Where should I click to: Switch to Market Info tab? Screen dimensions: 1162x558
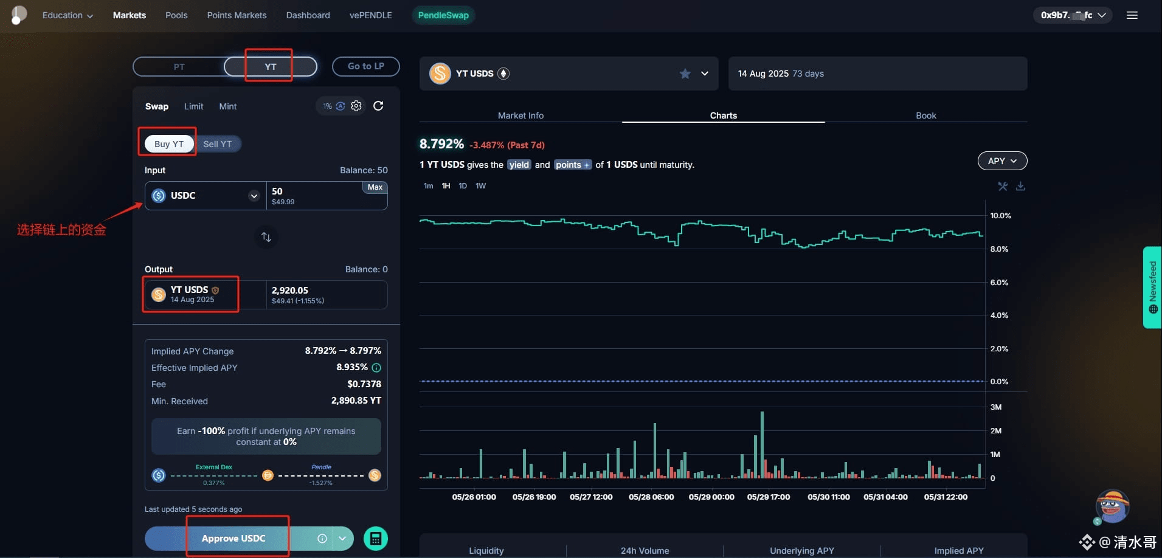(x=520, y=115)
